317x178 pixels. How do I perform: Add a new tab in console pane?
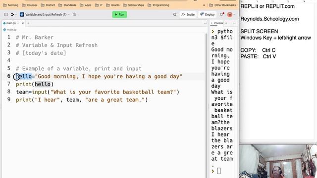click(226, 23)
